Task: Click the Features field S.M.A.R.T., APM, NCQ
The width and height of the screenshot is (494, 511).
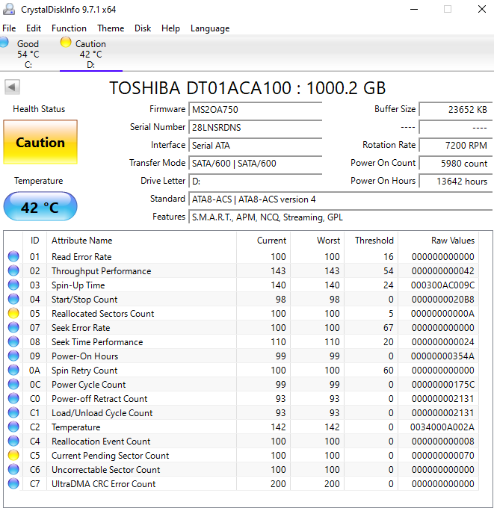Action: (x=341, y=217)
